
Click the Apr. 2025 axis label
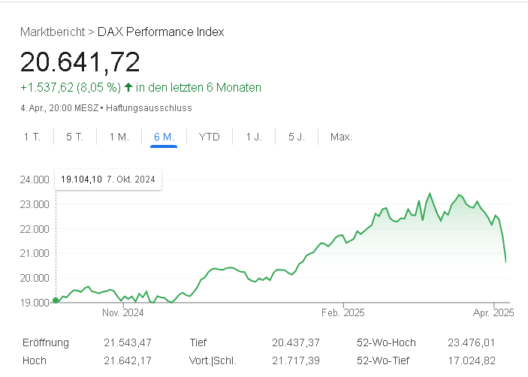pos(493,312)
